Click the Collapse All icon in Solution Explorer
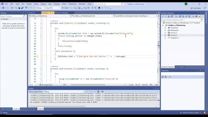Screen dimensions: 208x117 pos(186,16)
